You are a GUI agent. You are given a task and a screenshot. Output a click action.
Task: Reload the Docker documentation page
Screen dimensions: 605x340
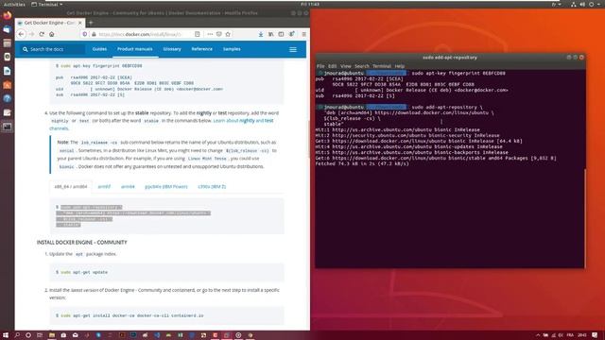(42, 34)
